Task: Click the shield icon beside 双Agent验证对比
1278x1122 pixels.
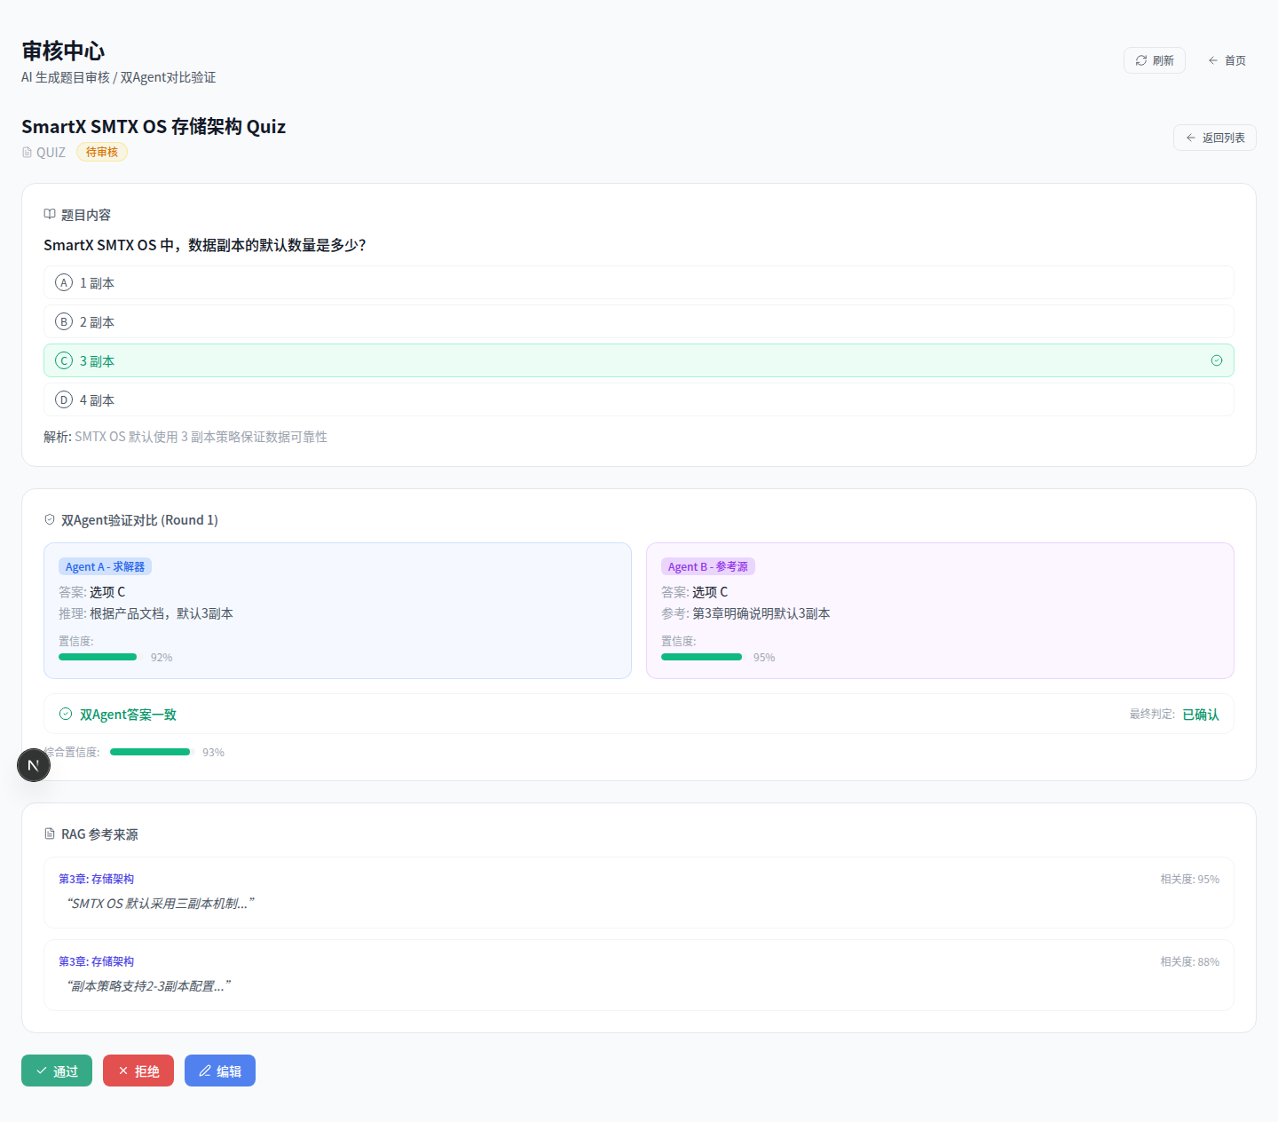Action: [50, 520]
